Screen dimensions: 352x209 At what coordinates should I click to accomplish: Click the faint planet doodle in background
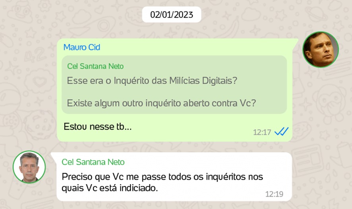point(316,14)
